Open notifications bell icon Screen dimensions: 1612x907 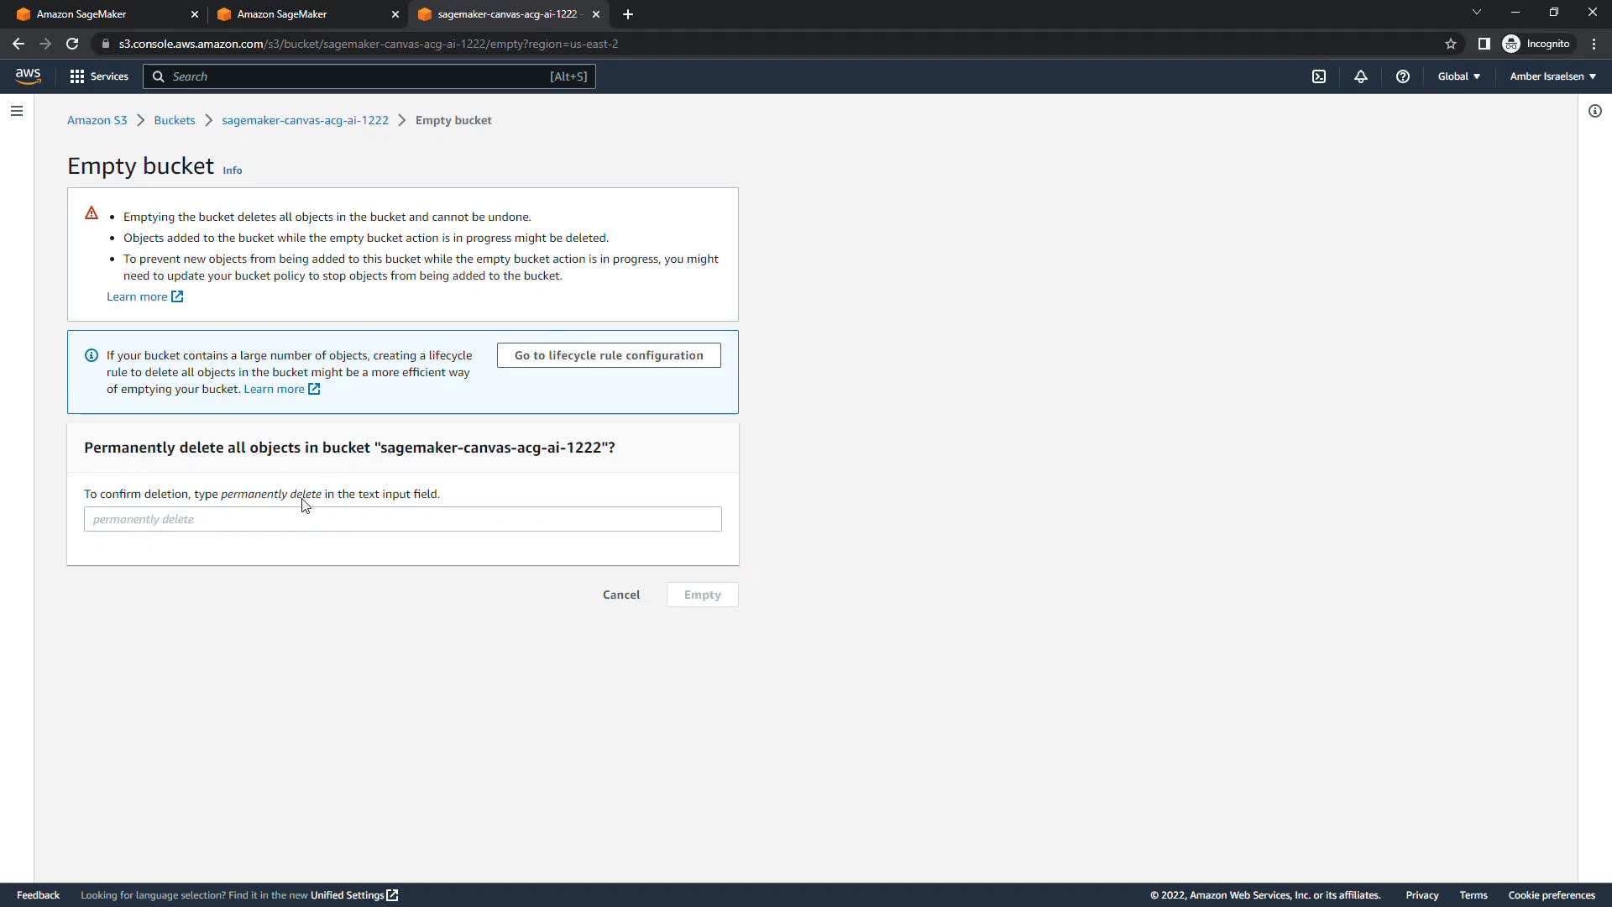click(x=1361, y=76)
